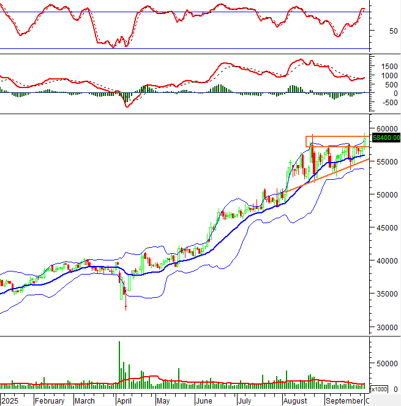Click the 1500 MACD scale label
Screen dimensions: 401x406
387,66
